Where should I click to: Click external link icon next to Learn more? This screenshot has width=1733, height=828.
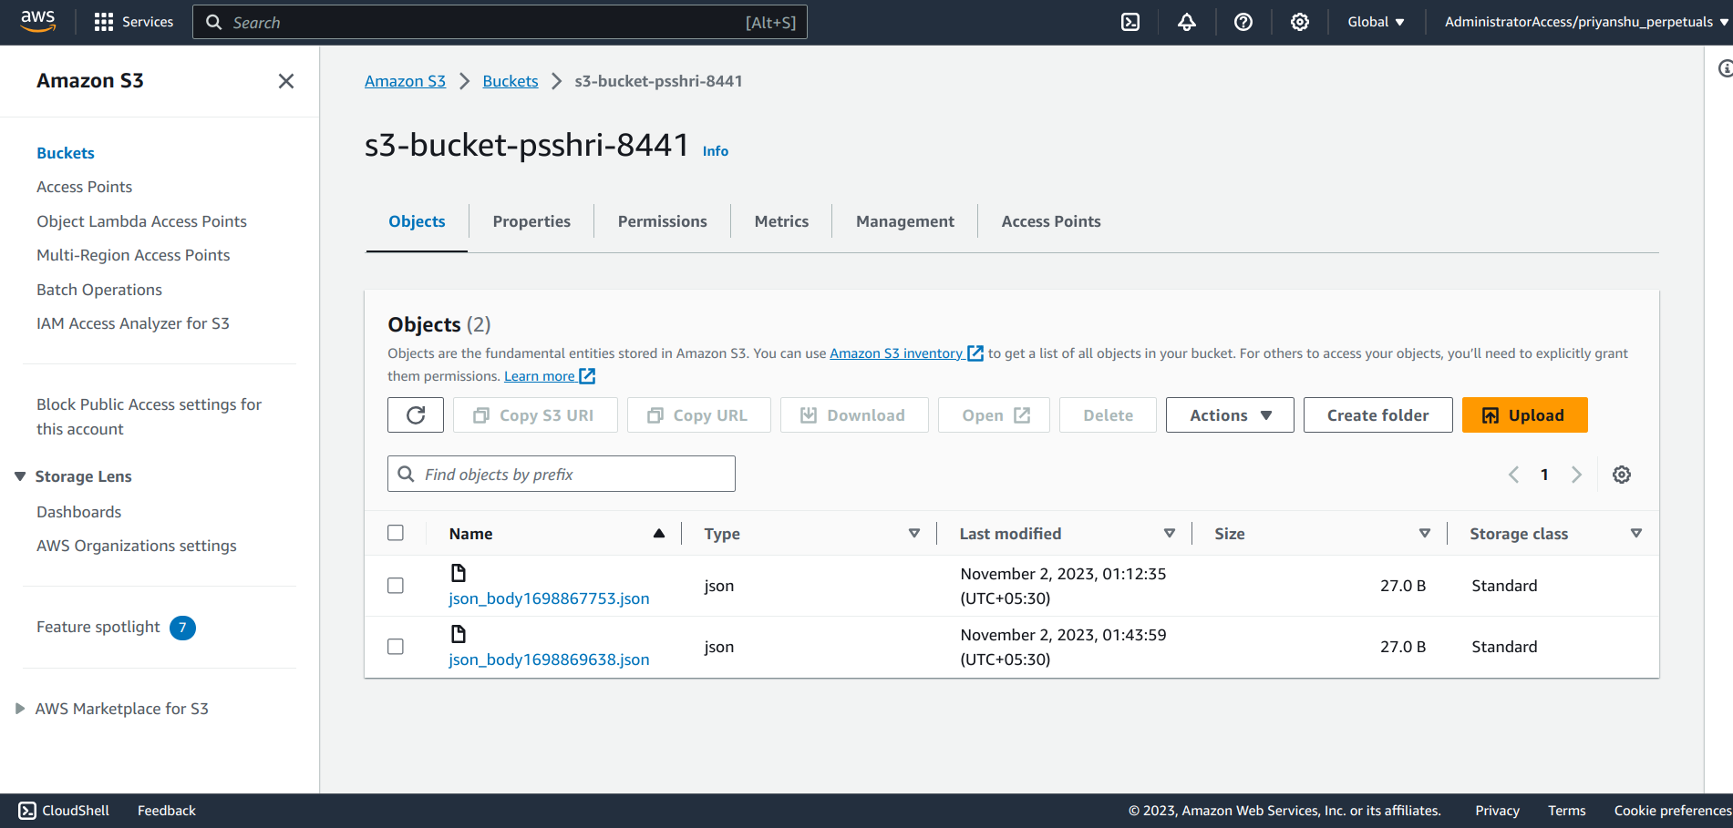587,376
